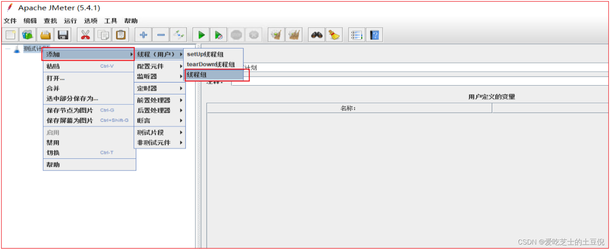The height and width of the screenshot is (249, 610).
Task: Choose 选中部分保存为... in context menu
Action: click(89, 99)
